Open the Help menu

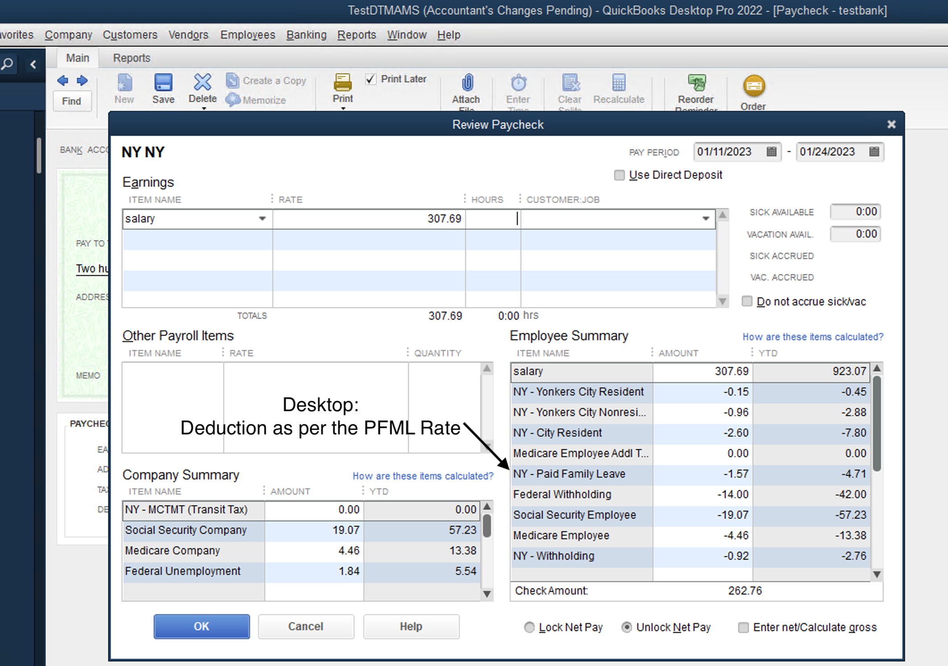click(x=449, y=35)
